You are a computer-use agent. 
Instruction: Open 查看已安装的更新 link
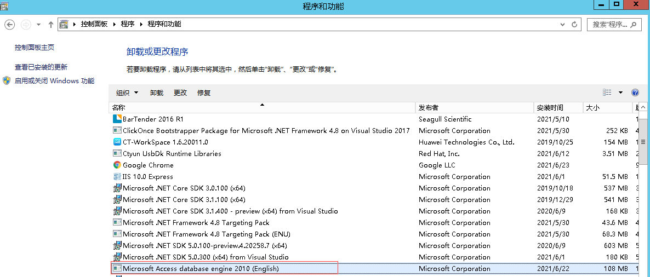[41, 67]
